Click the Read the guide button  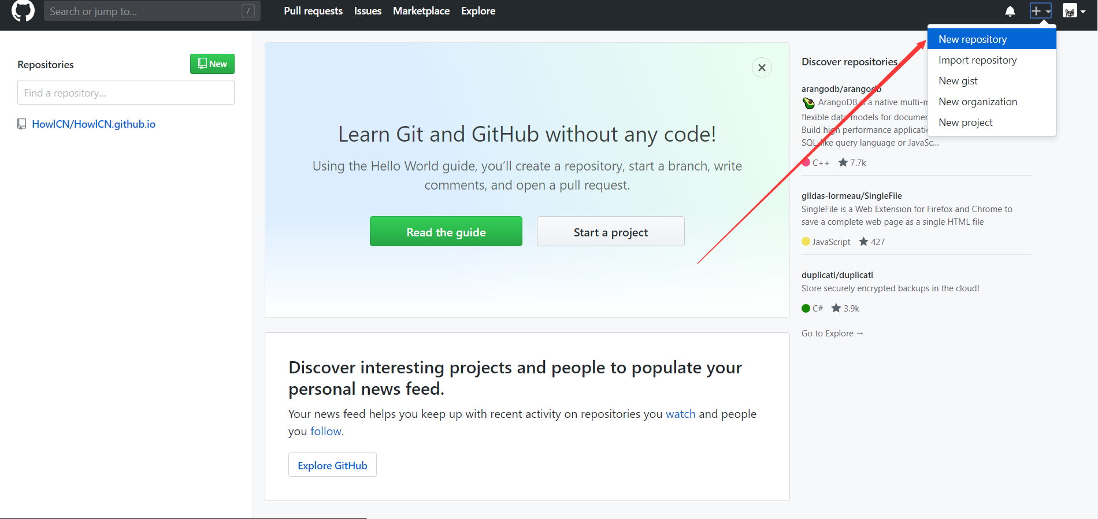(446, 231)
